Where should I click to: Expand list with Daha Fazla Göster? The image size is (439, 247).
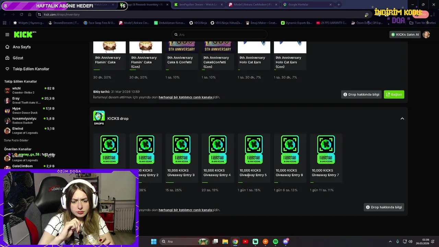pos(16,140)
